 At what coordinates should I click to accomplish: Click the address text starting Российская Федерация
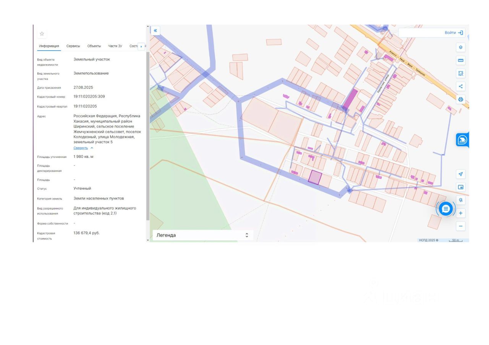click(107, 129)
